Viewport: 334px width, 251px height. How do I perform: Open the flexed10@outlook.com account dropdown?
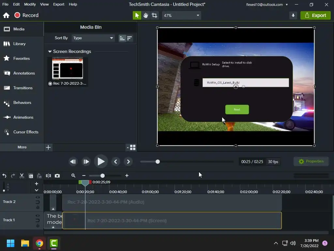click(267, 5)
